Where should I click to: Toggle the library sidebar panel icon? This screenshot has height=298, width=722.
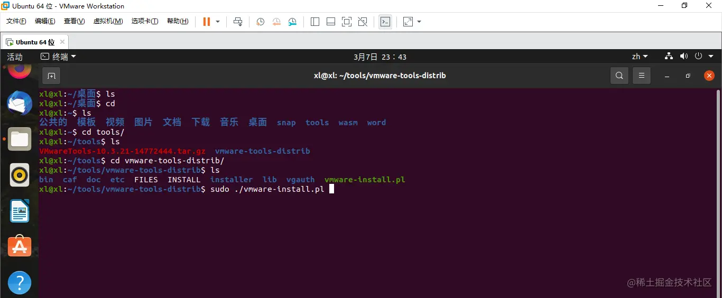pyautogui.click(x=315, y=22)
